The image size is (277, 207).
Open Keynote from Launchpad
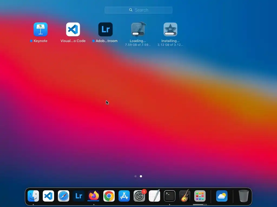click(41, 29)
